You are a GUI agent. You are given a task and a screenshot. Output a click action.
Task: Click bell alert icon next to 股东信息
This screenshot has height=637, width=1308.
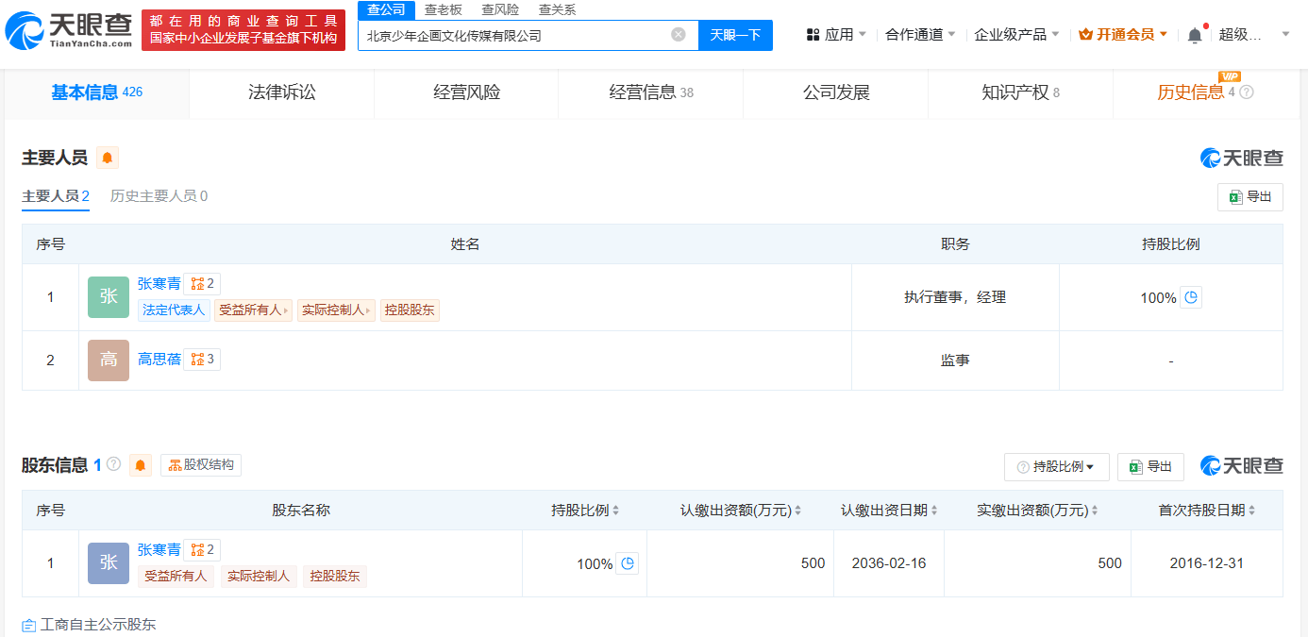point(141,465)
